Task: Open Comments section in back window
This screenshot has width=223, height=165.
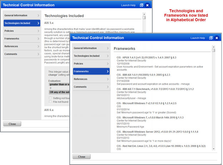Action: point(22,54)
